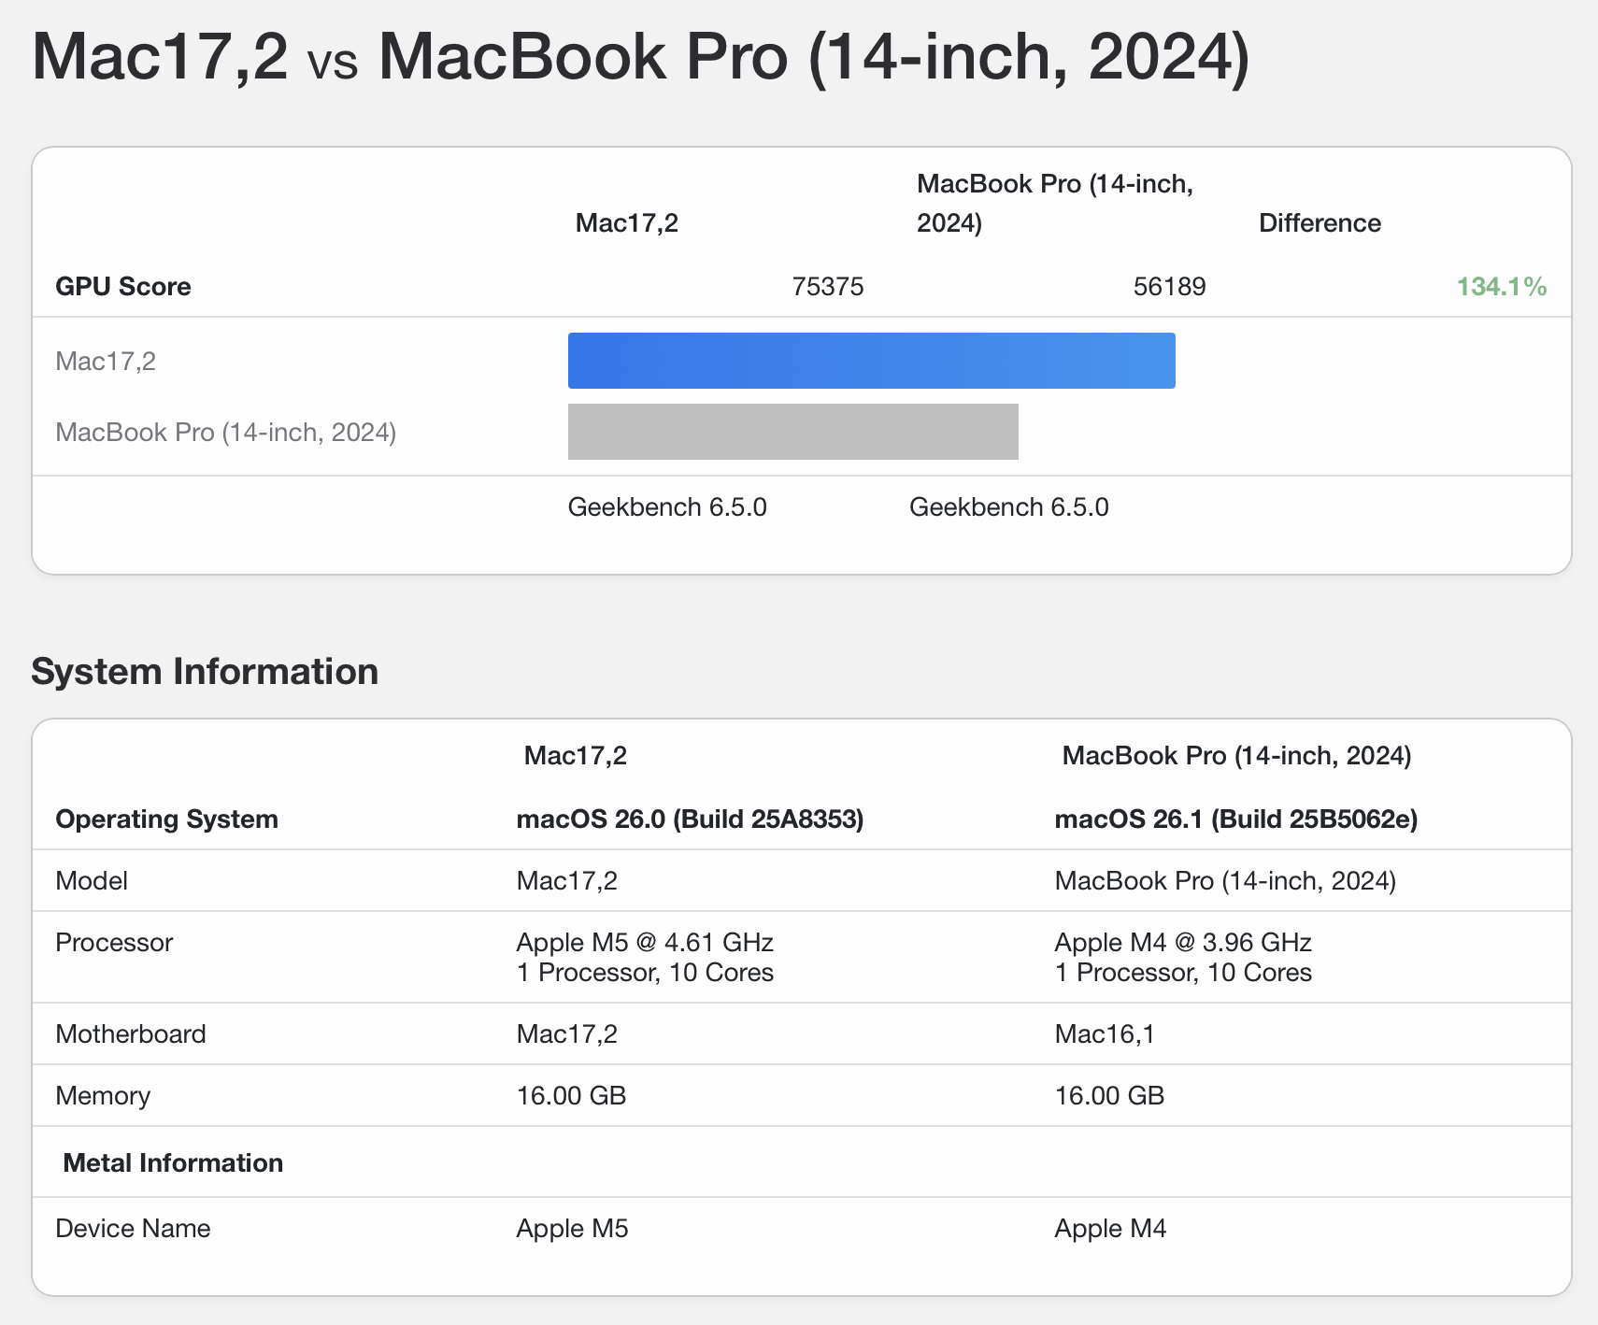Click the gray MacBook Pro score bar

pos(792,432)
